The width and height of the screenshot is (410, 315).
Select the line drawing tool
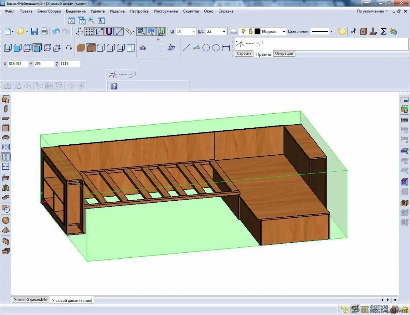point(186,48)
